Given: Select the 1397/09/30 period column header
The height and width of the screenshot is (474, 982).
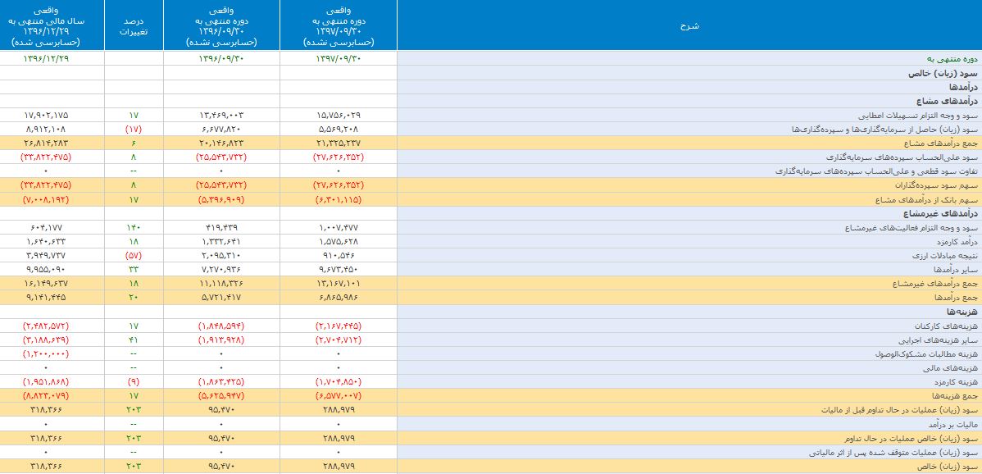Looking at the screenshot, I should pyautogui.click(x=338, y=25).
